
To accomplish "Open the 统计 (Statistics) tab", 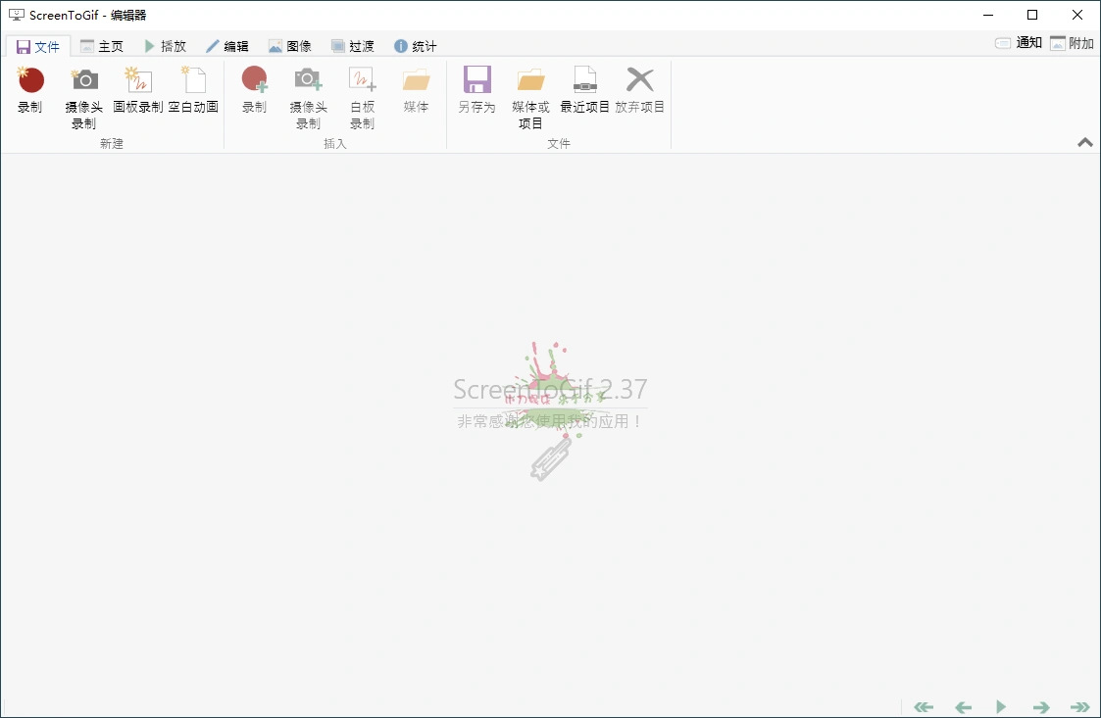I will click(415, 45).
